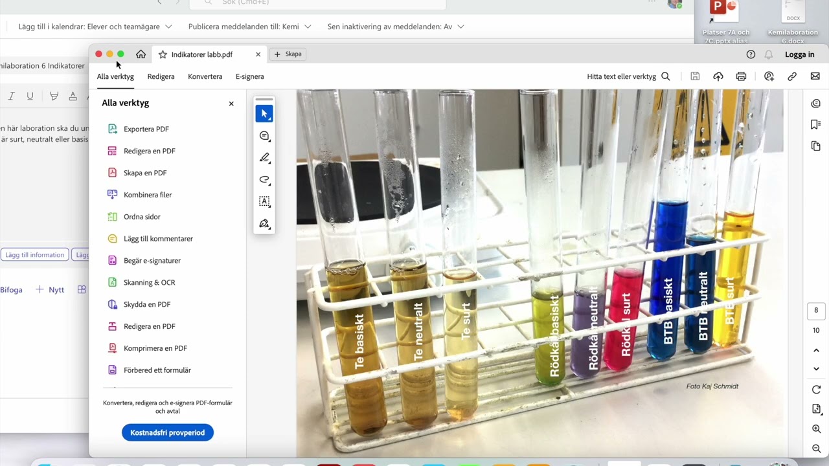Upload the file to cloud
This screenshot has width=829, height=466.
tap(718, 76)
